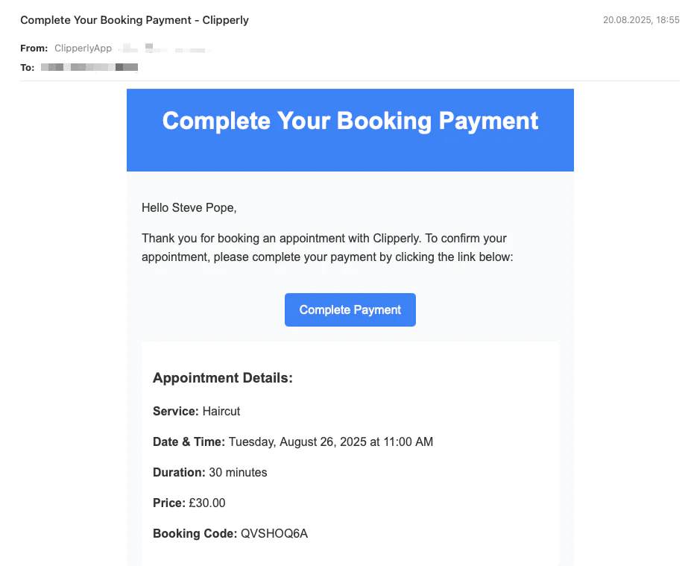
Task: Click the From: label
Action: 34,48
